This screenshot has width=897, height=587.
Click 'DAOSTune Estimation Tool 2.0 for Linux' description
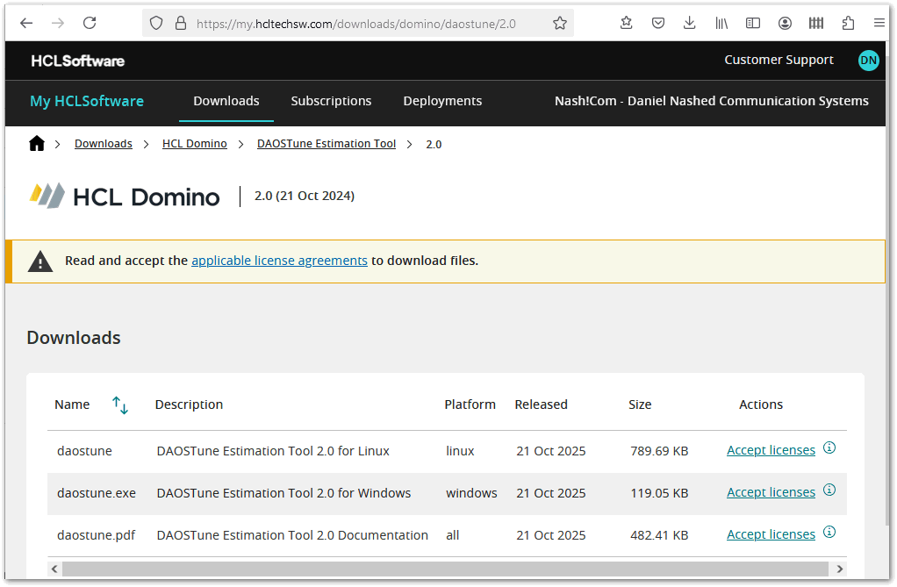tap(273, 451)
